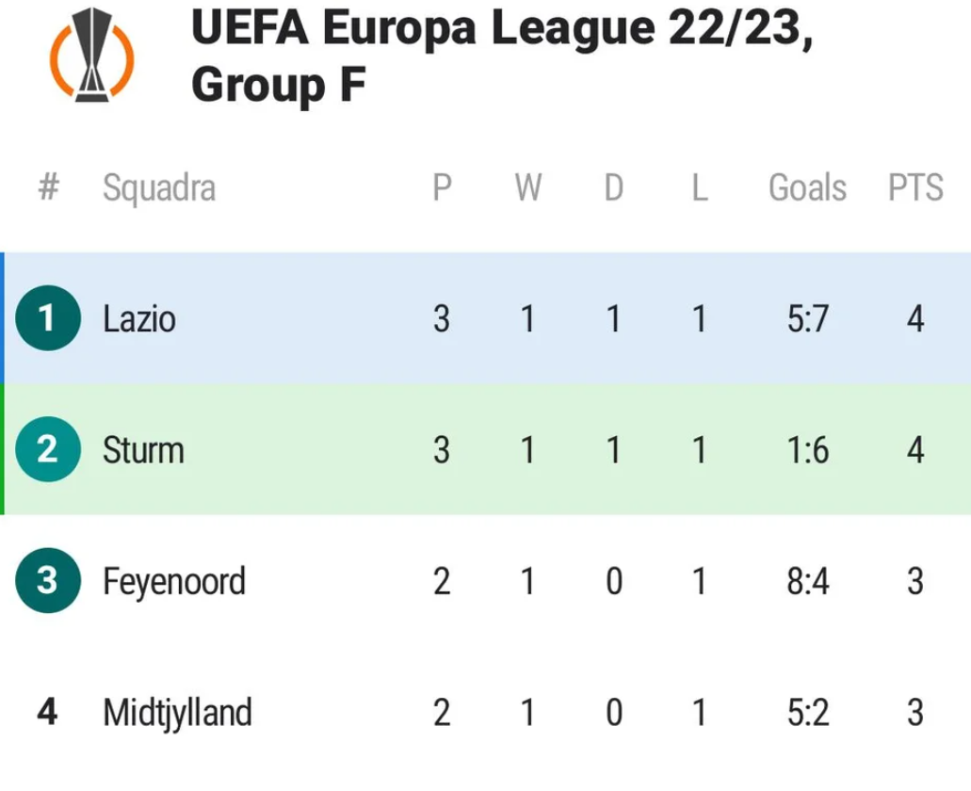Select the rank 3 badge for Feyenoord
The height and width of the screenshot is (791, 971).
(x=48, y=581)
